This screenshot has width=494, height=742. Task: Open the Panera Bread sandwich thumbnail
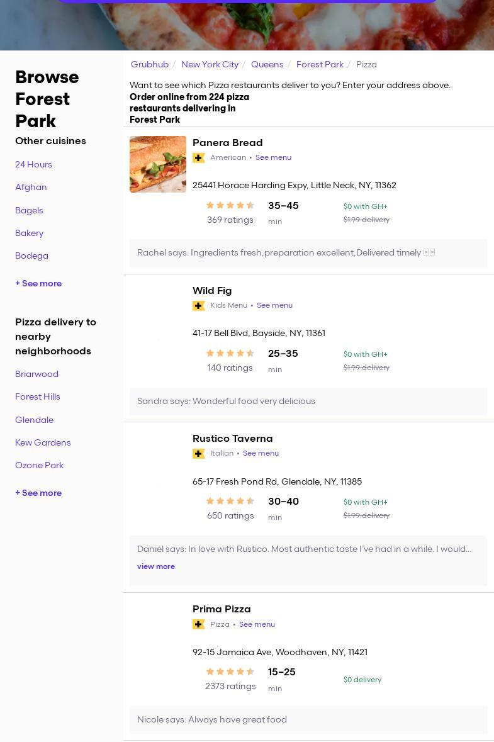coord(158,164)
